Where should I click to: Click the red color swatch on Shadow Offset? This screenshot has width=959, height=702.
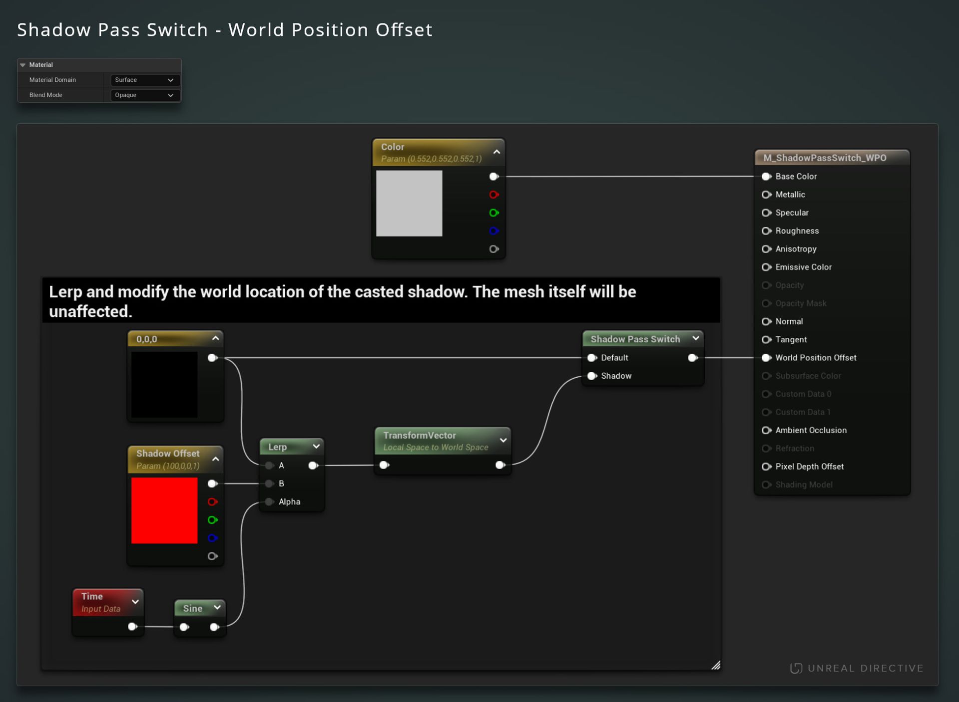pyautogui.click(x=164, y=511)
